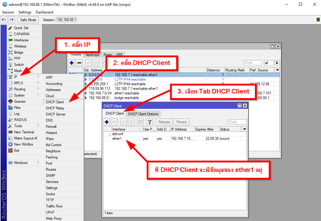Expand the Tools submenu
The width and height of the screenshot is (321, 221).
24,126
